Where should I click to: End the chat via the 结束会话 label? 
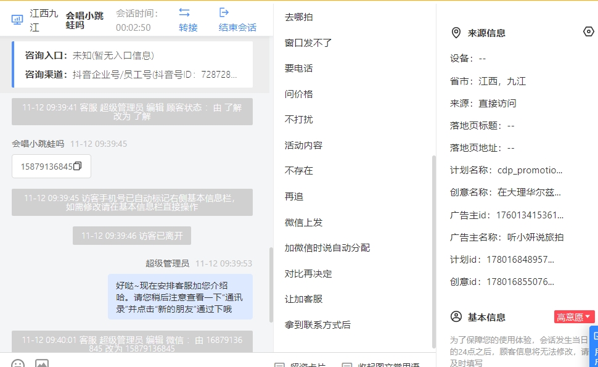237,28
